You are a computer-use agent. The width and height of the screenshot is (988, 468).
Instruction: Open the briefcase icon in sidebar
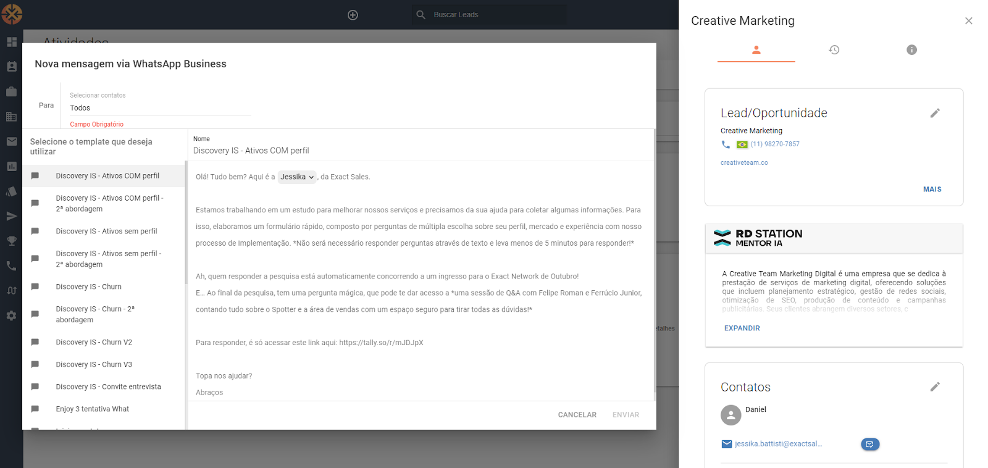12,91
